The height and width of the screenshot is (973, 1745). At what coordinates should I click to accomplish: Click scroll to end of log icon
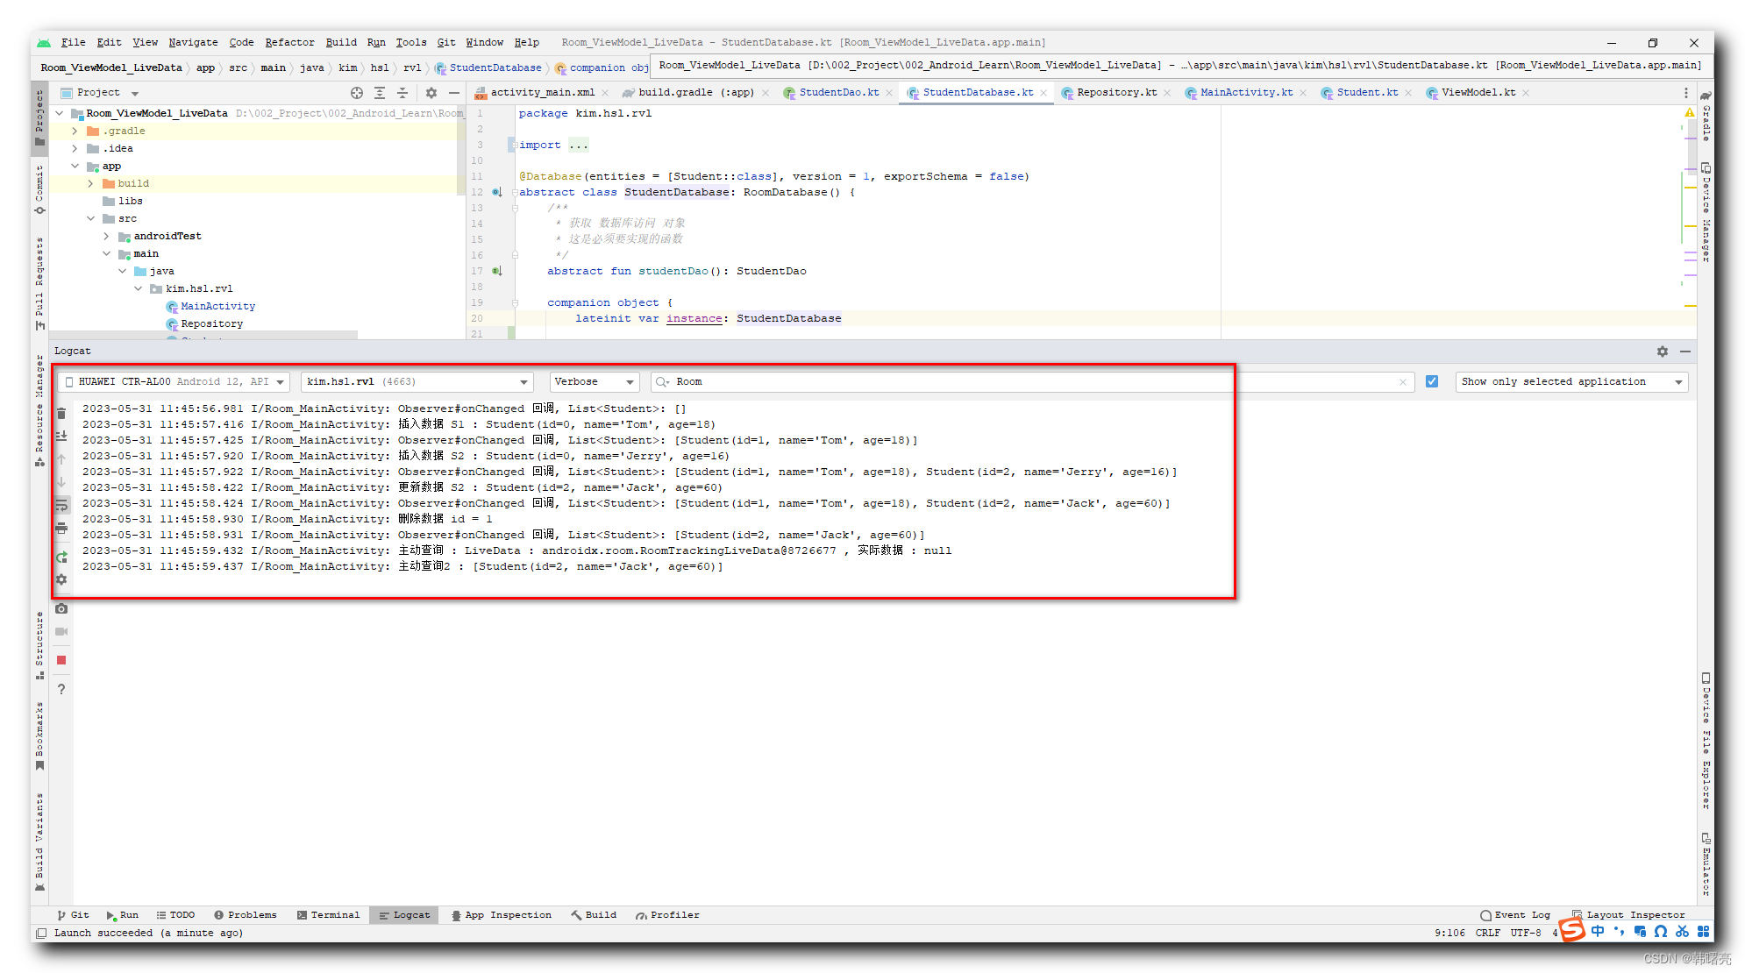tap(61, 436)
